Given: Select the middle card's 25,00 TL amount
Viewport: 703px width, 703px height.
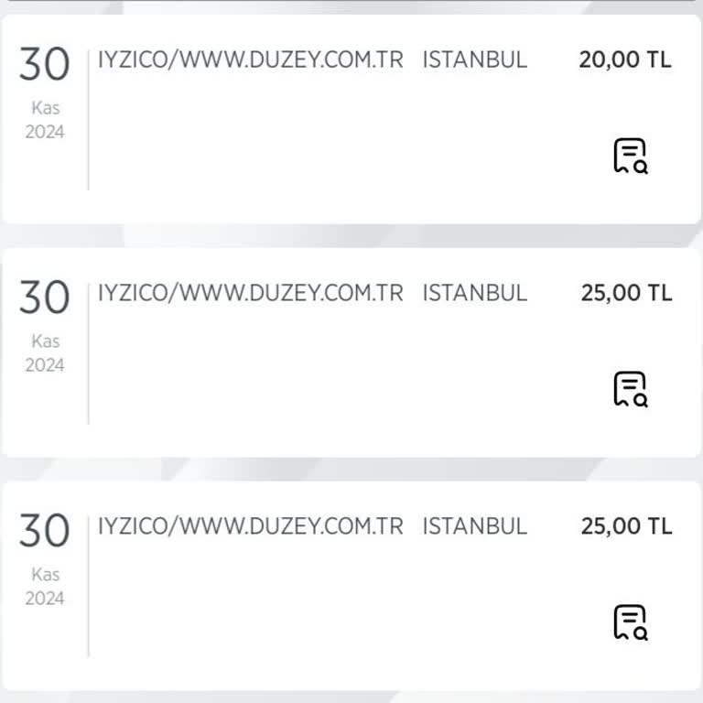Looking at the screenshot, I should click(x=626, y=294).
